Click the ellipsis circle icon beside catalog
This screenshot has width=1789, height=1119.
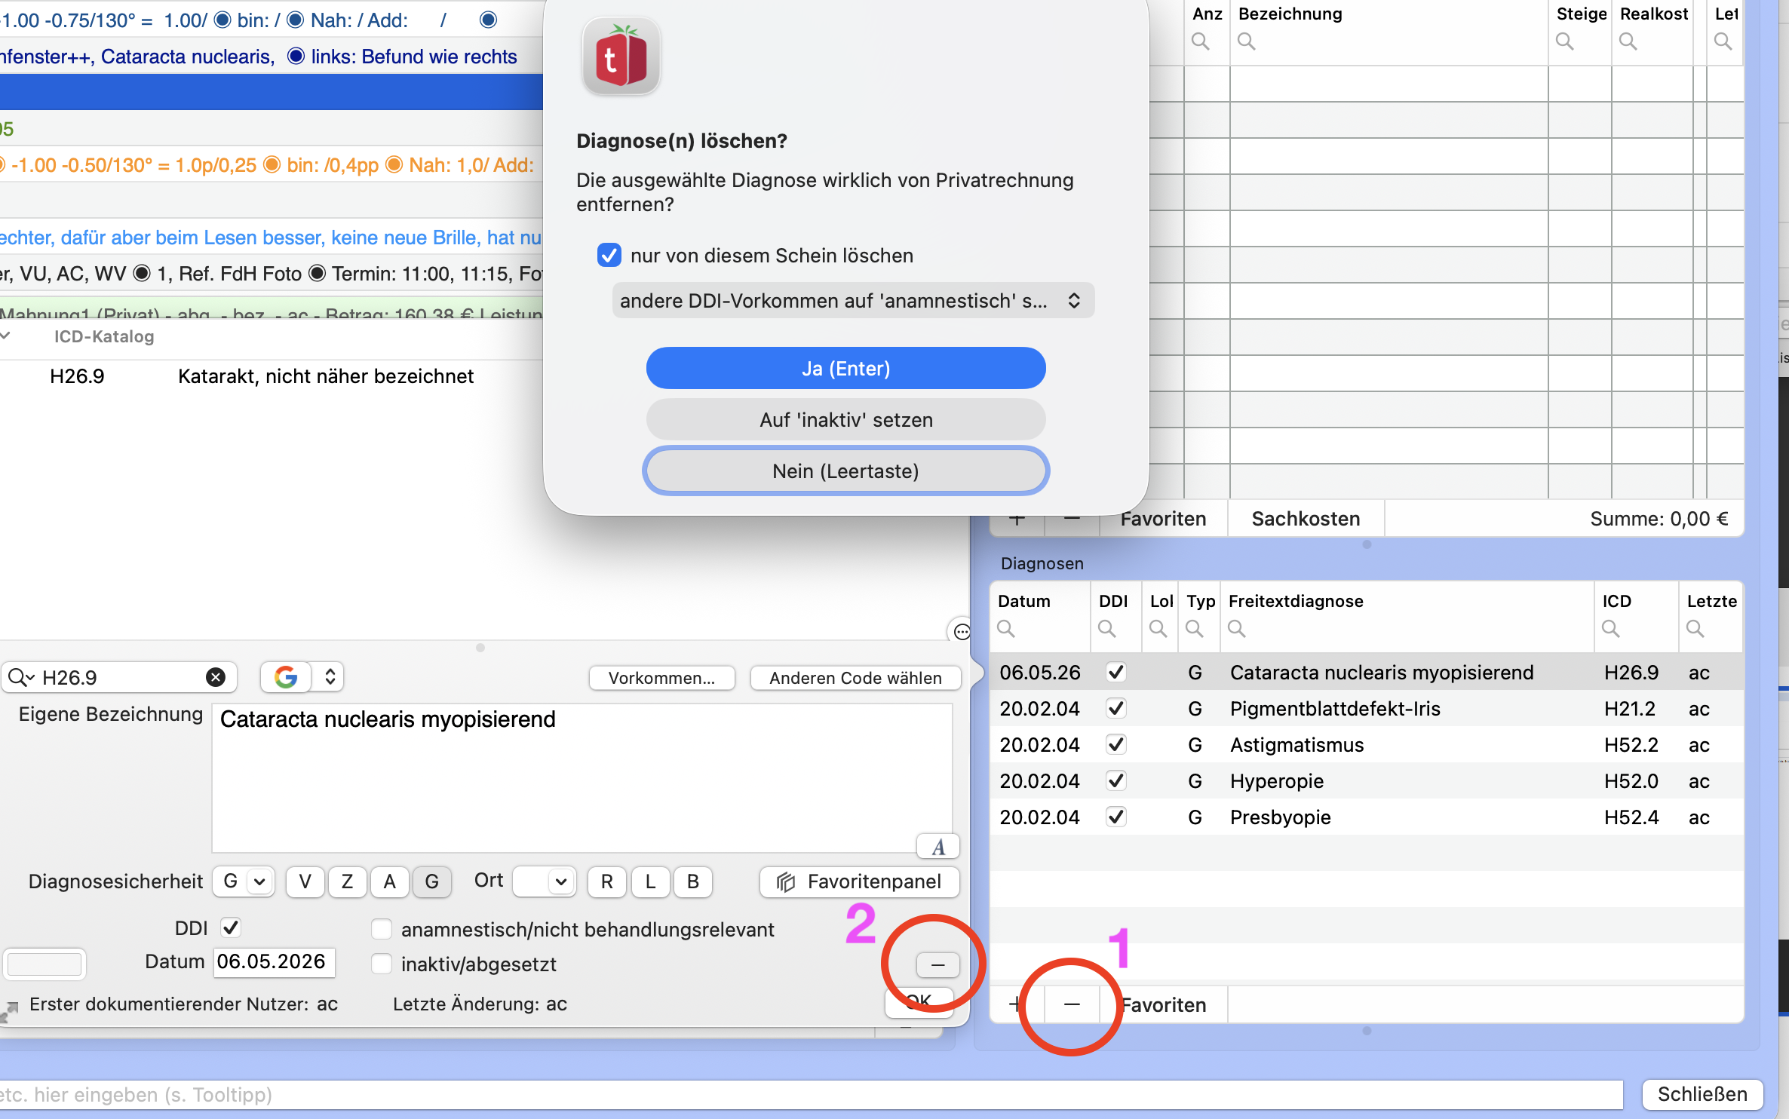point(962,631)
